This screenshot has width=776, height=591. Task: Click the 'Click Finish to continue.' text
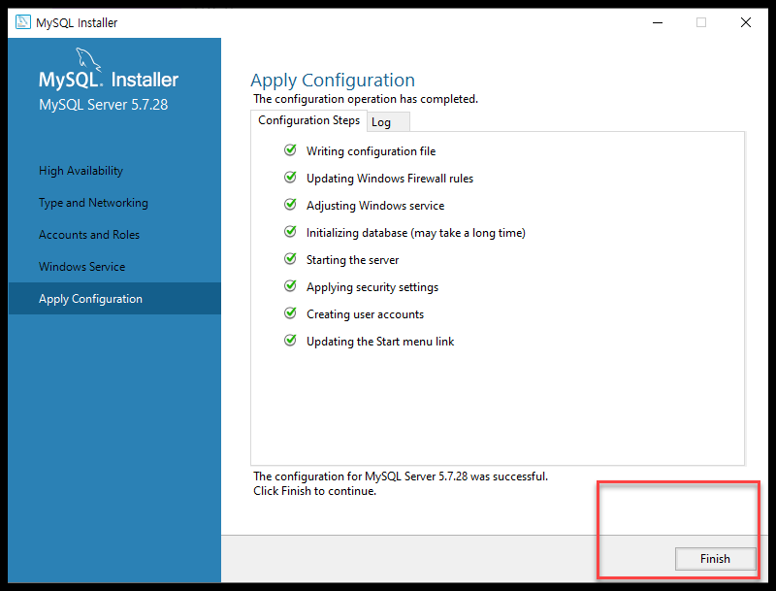pos(314,491)
